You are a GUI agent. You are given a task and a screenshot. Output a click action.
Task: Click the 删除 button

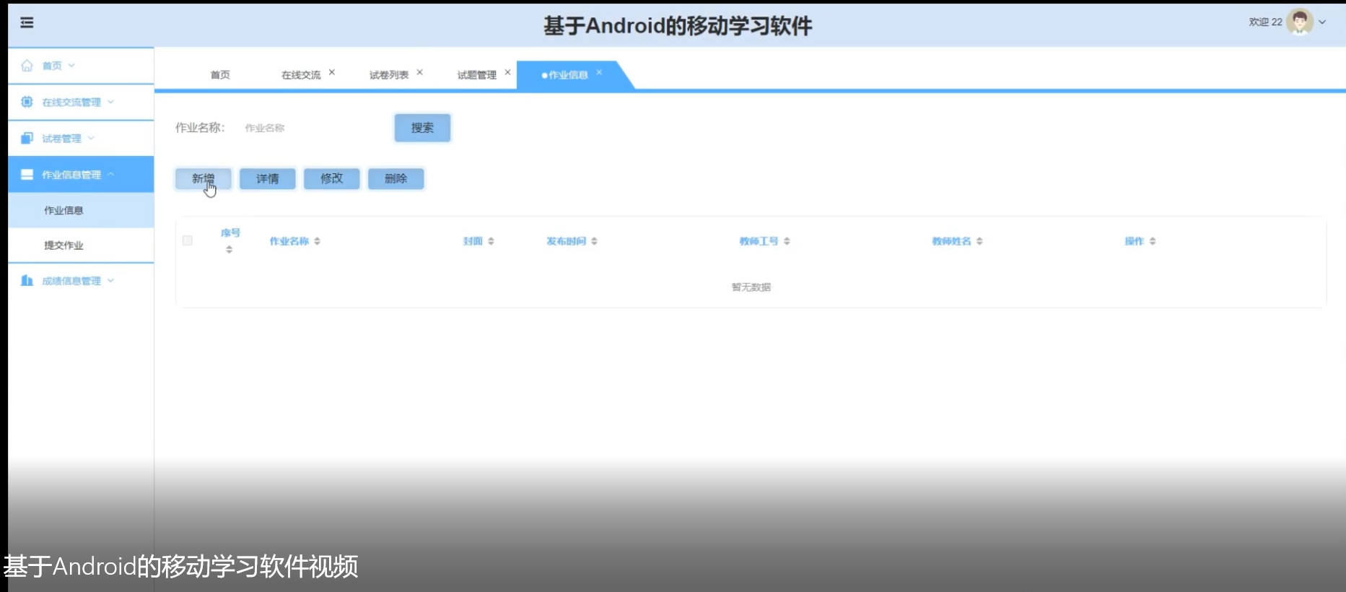click(x=396, y=178)
